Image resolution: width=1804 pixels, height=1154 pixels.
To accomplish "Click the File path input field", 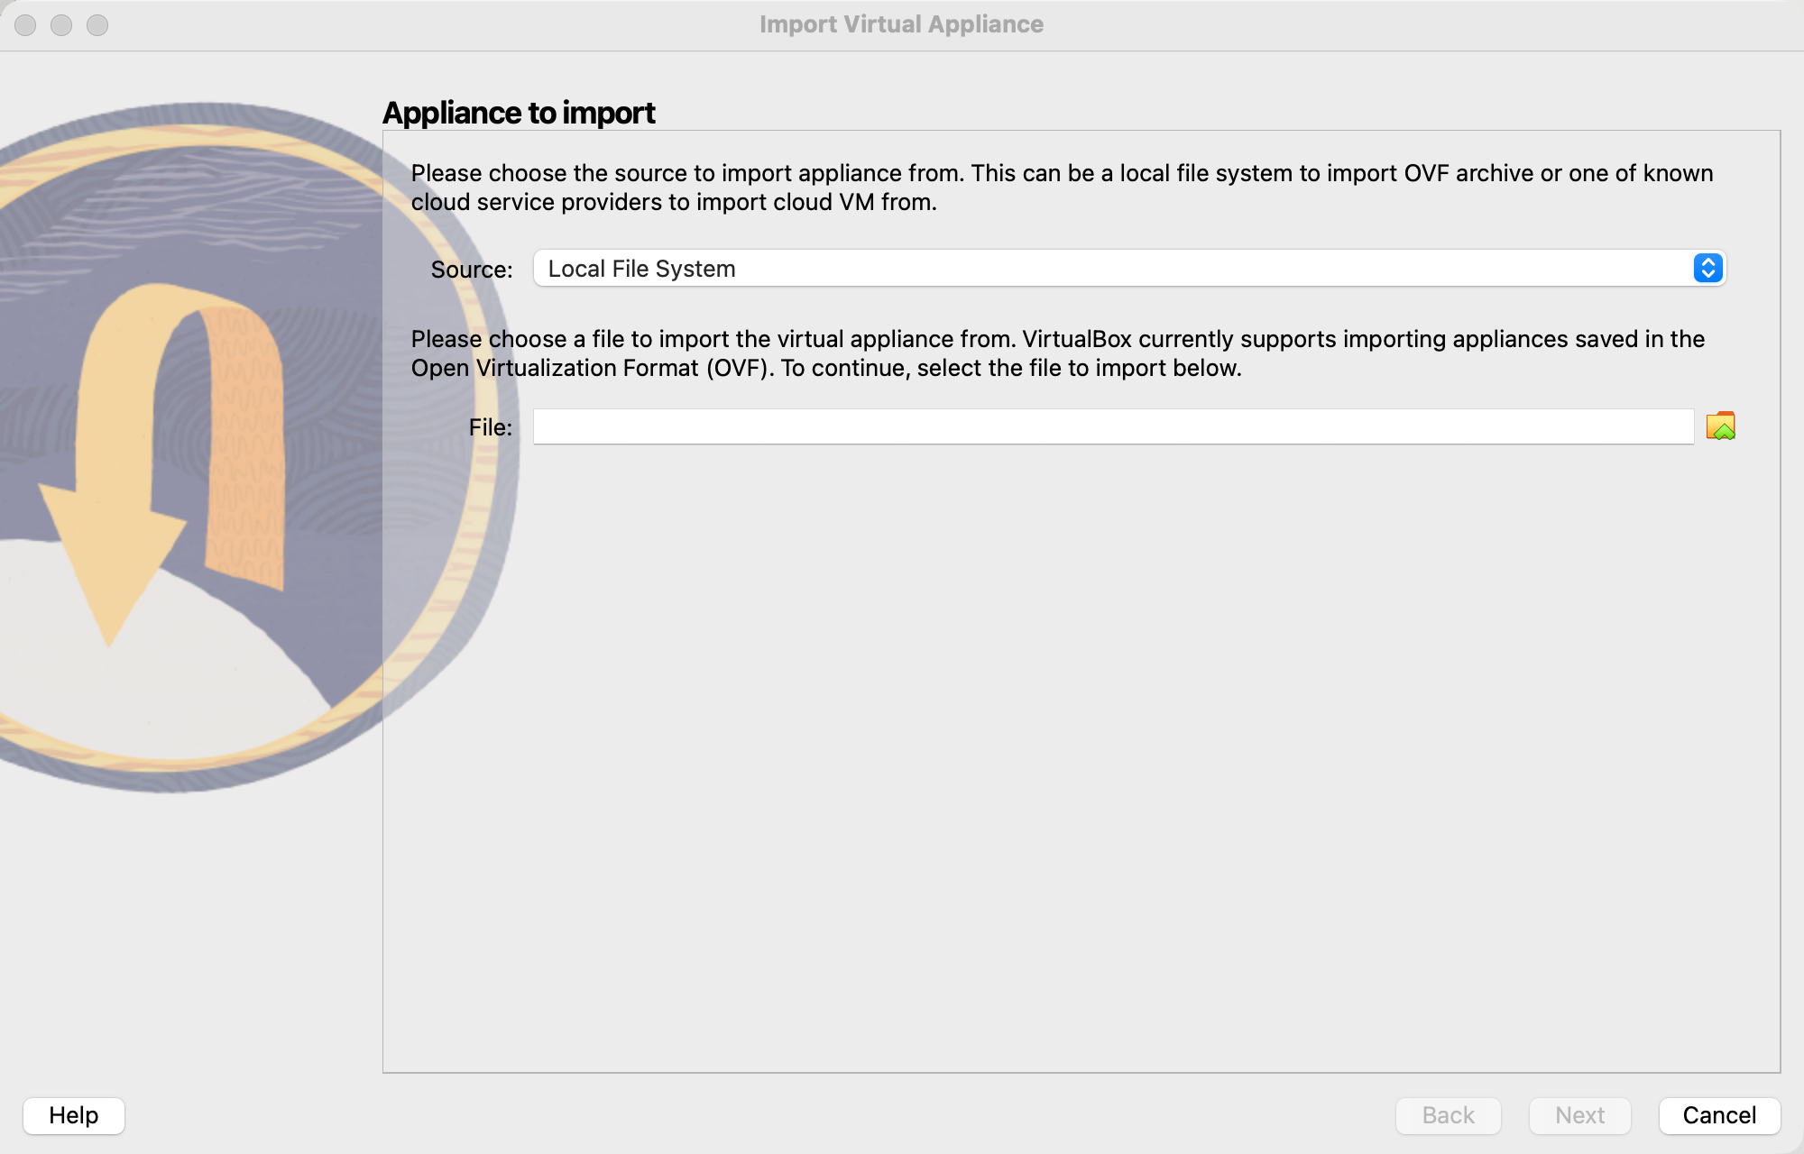I will pyautogui.click(x=1113, y=426).
